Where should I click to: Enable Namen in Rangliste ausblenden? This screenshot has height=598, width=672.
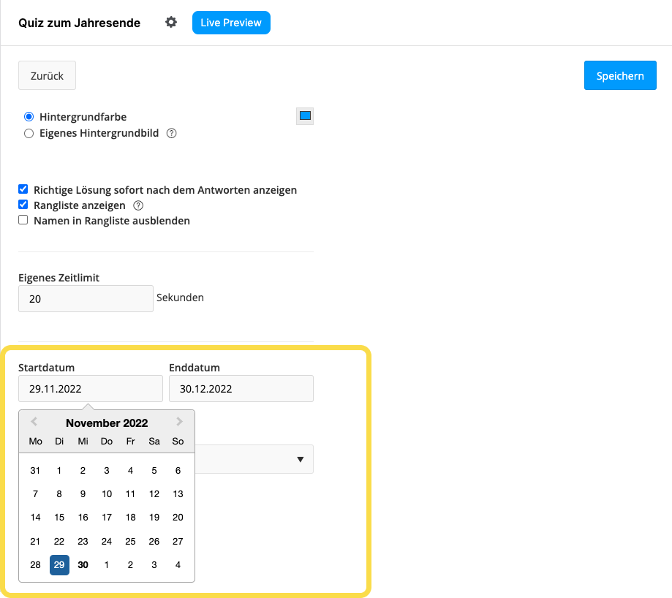[23, 220]
